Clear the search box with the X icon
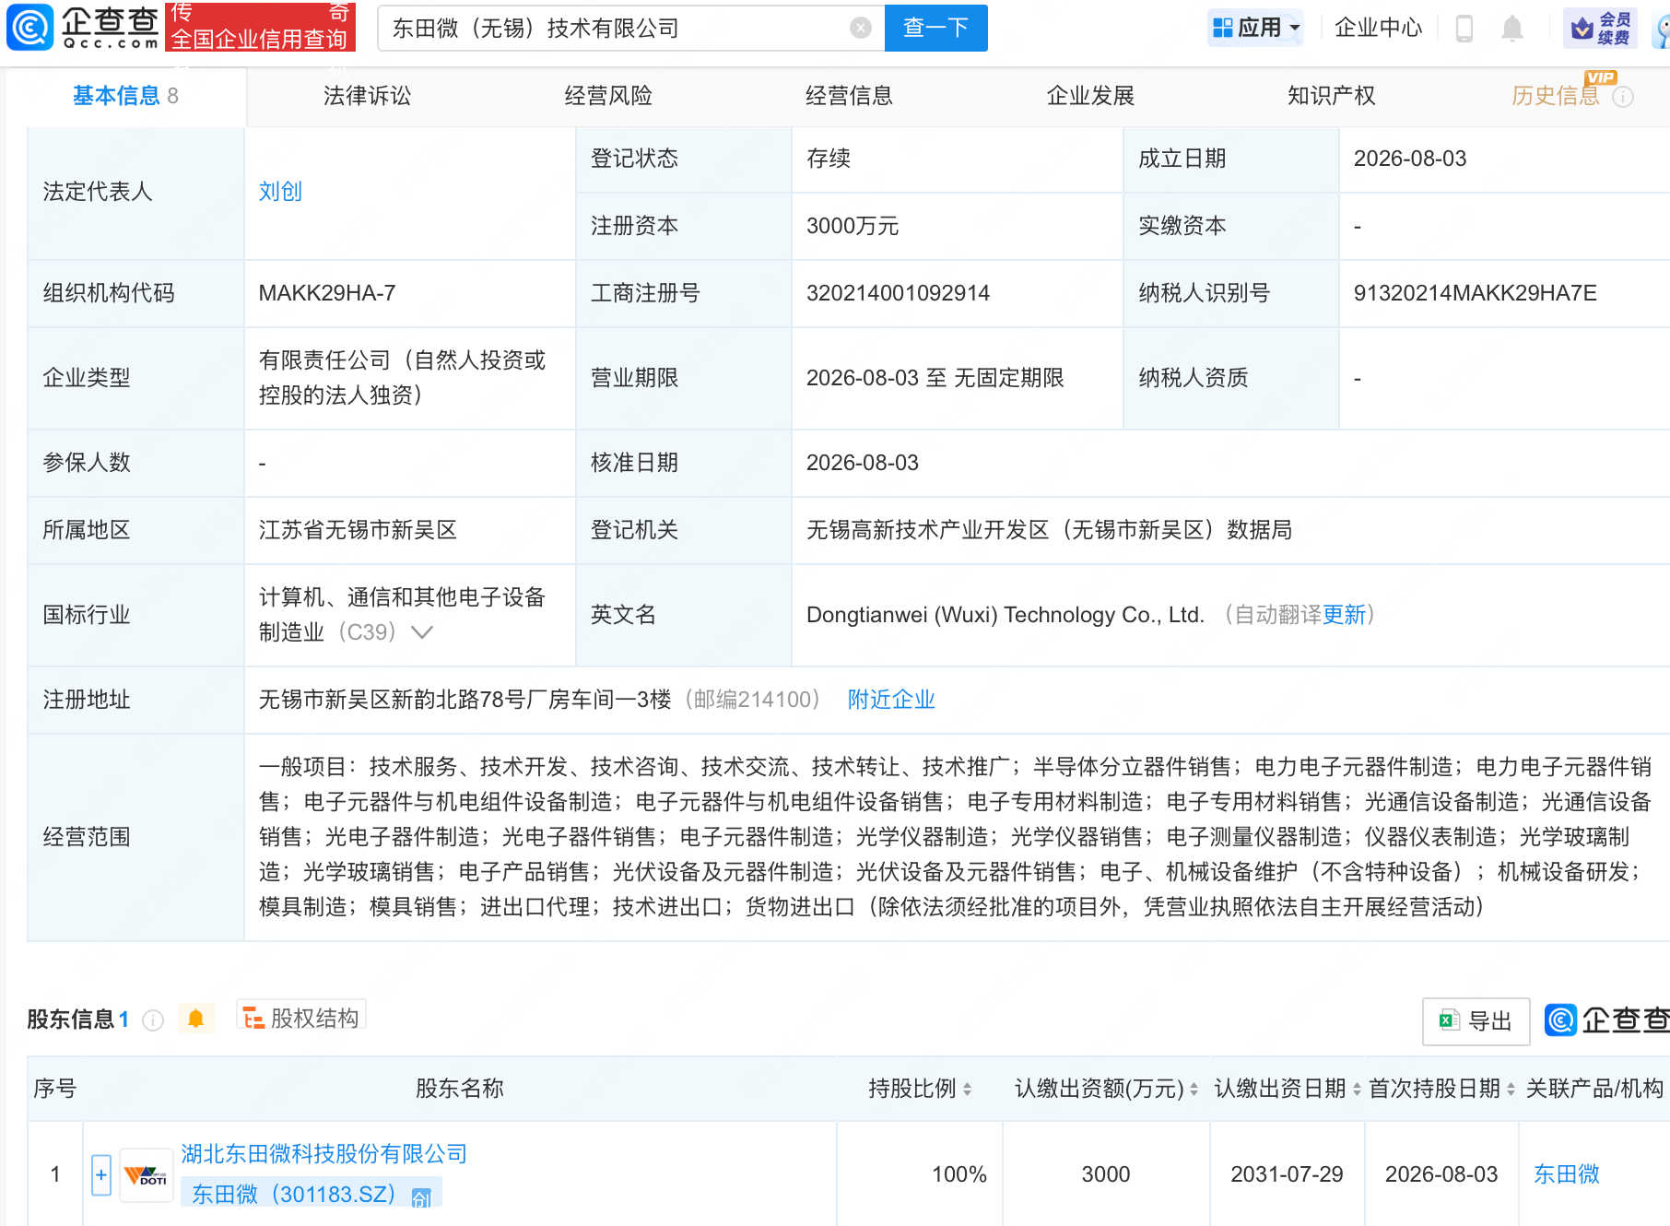1670x1226 pixels. tap(861, 28)
